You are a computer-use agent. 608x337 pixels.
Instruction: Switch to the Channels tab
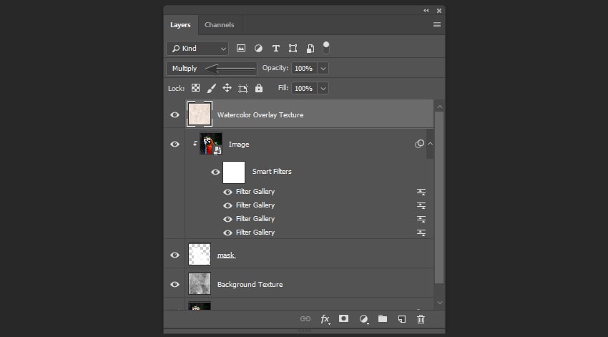tap(219, 25)
